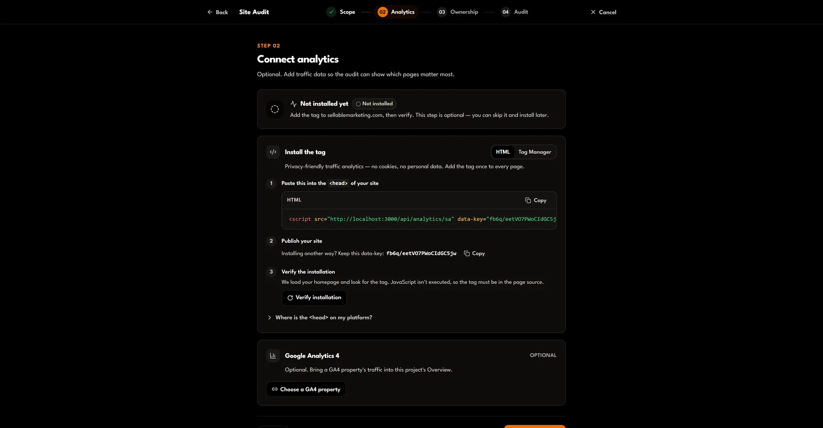Click the bar chart Google Analytics icon
The height and width of the screenshot is (428, 823).
pyautogui.click(x=273, y=356)
